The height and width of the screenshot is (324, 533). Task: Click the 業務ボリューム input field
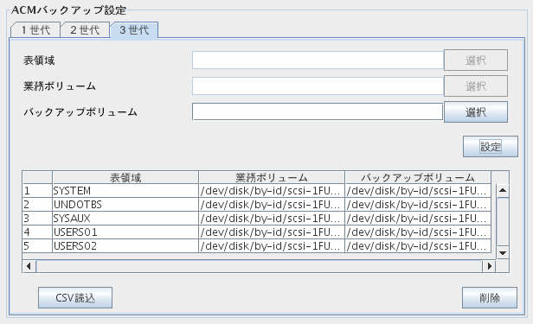point(318,86)
